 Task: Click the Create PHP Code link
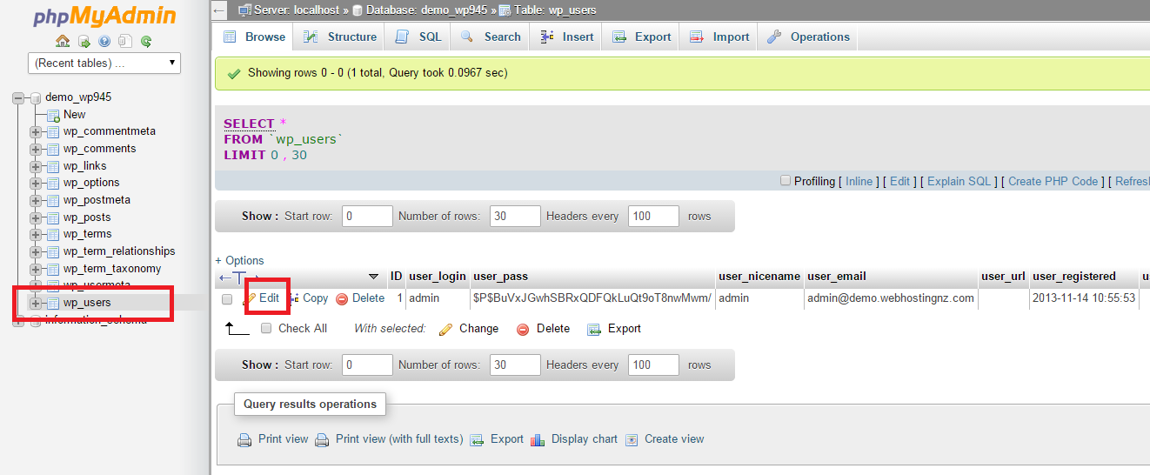click(x=1053, y=181)
